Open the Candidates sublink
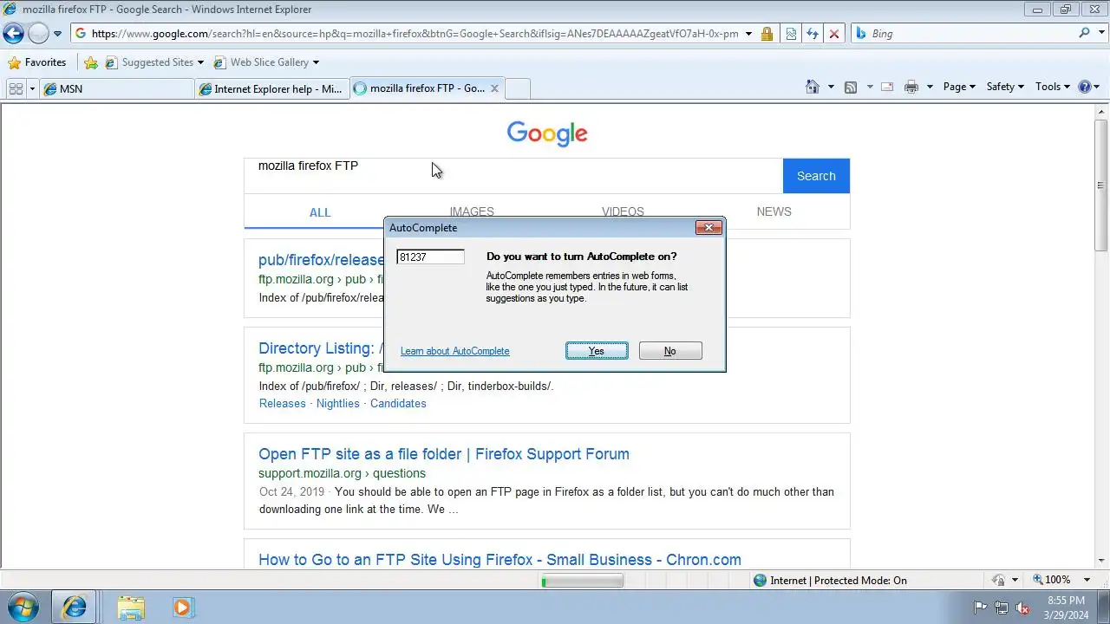Image resolution: width=1110 pixels, height=624 pixels. [x=398, y=404]
